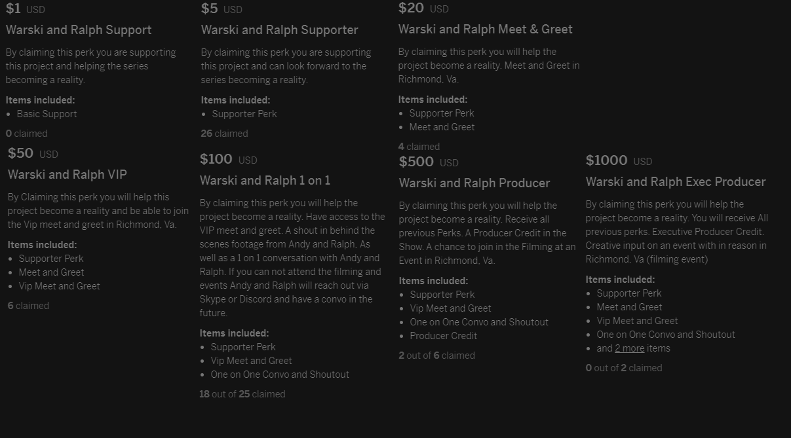Pick the $500 USD price label

click(x=429, y=162)
